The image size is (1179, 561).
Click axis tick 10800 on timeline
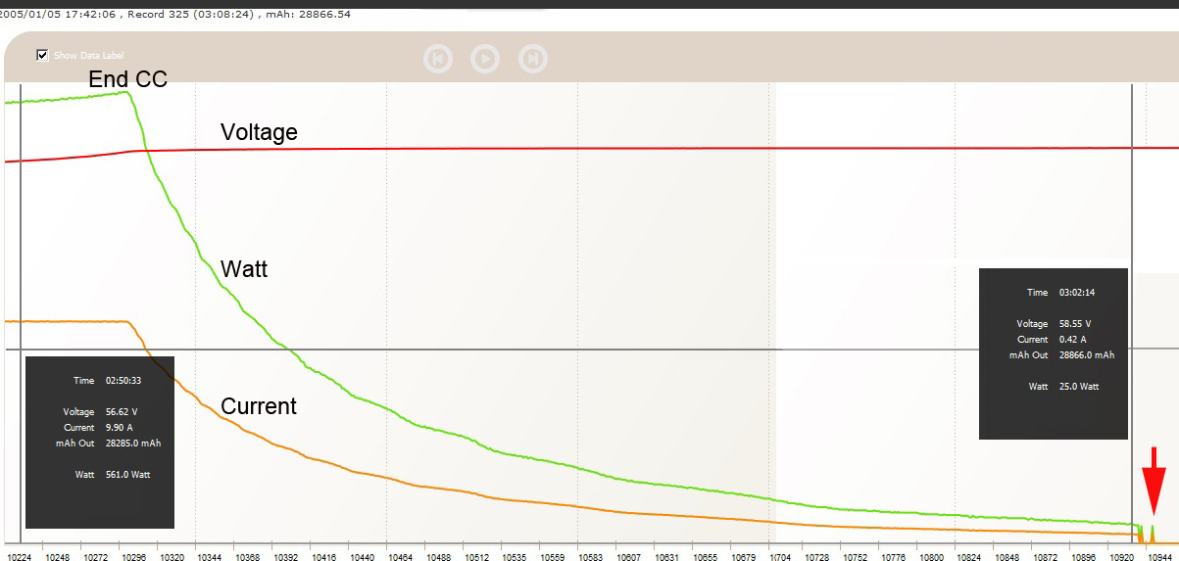point(934,555)
